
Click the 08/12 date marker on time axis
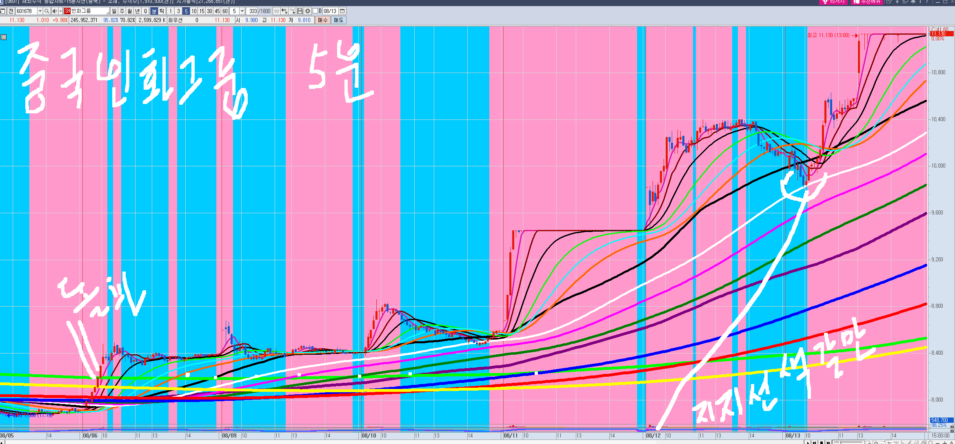coord(653,435)
